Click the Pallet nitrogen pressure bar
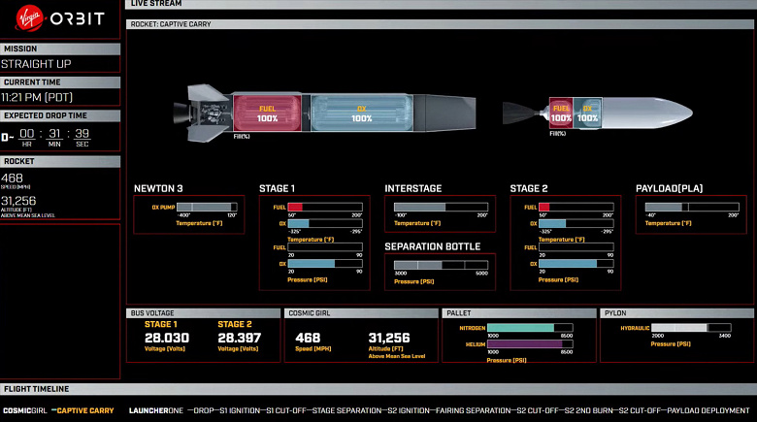The image size is (757, 422). click(530, 328)
